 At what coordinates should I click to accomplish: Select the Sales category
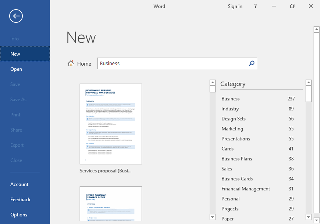tap(258, 168)
